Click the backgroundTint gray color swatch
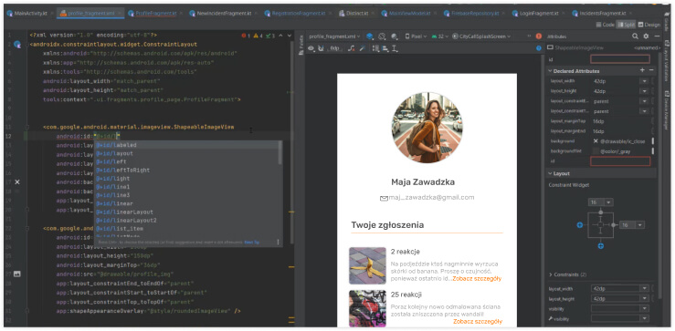Screen dimensions: 675x331 pos(596,151)
